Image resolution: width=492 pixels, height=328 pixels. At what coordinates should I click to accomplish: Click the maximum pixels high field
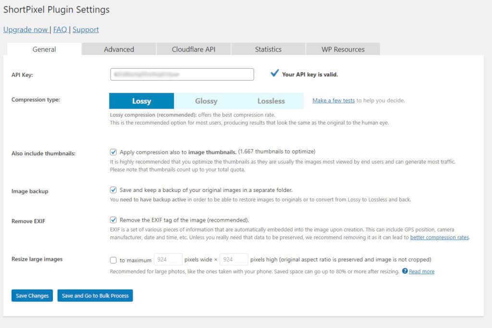point(234,260)
